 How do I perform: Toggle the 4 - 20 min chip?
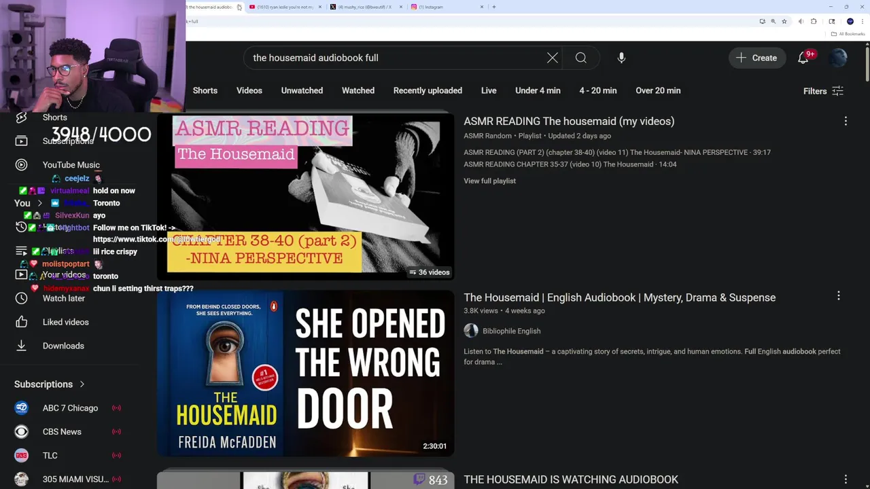[598, 90]
